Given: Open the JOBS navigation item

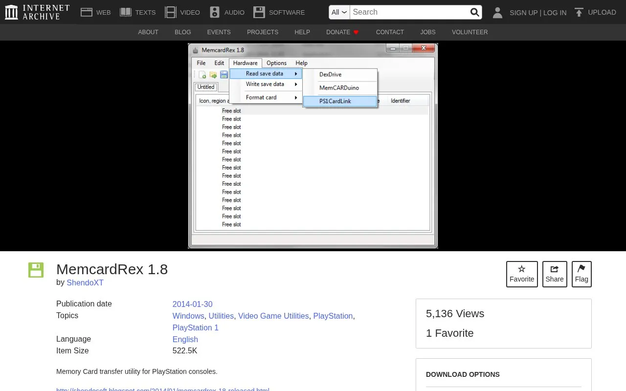Looking at the screenshot, I should pos(428,32).
